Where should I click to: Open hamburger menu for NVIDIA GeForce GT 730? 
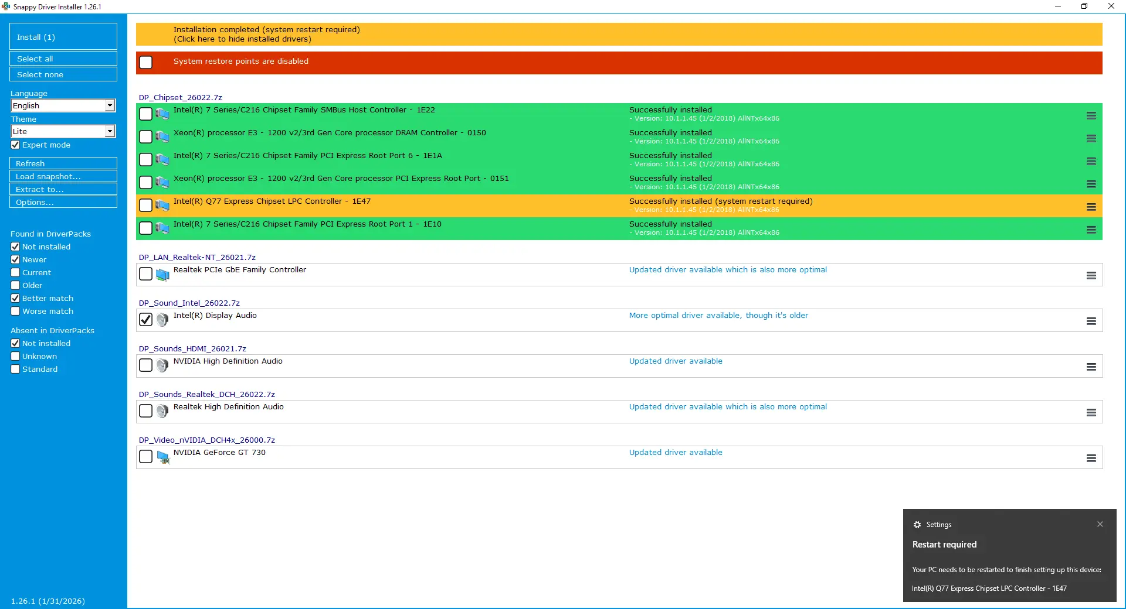[1091, 458]
